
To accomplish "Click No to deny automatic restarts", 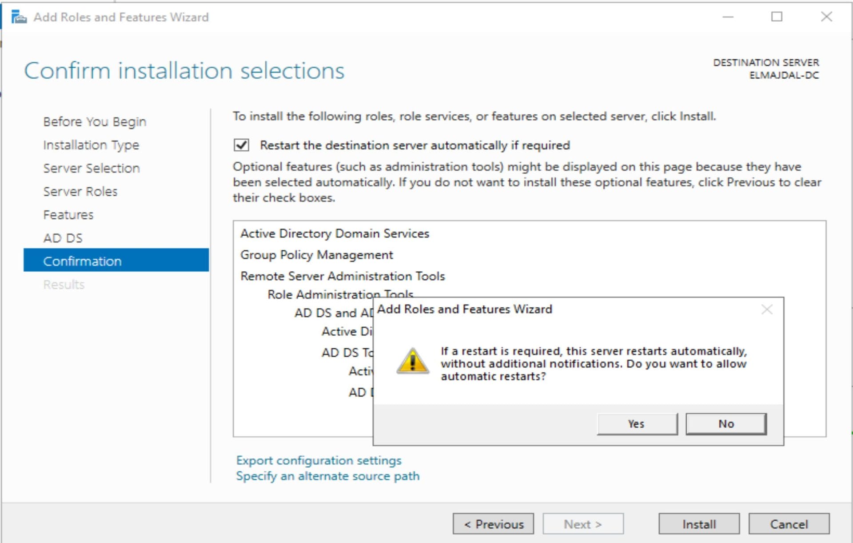I will coord(725,423).
